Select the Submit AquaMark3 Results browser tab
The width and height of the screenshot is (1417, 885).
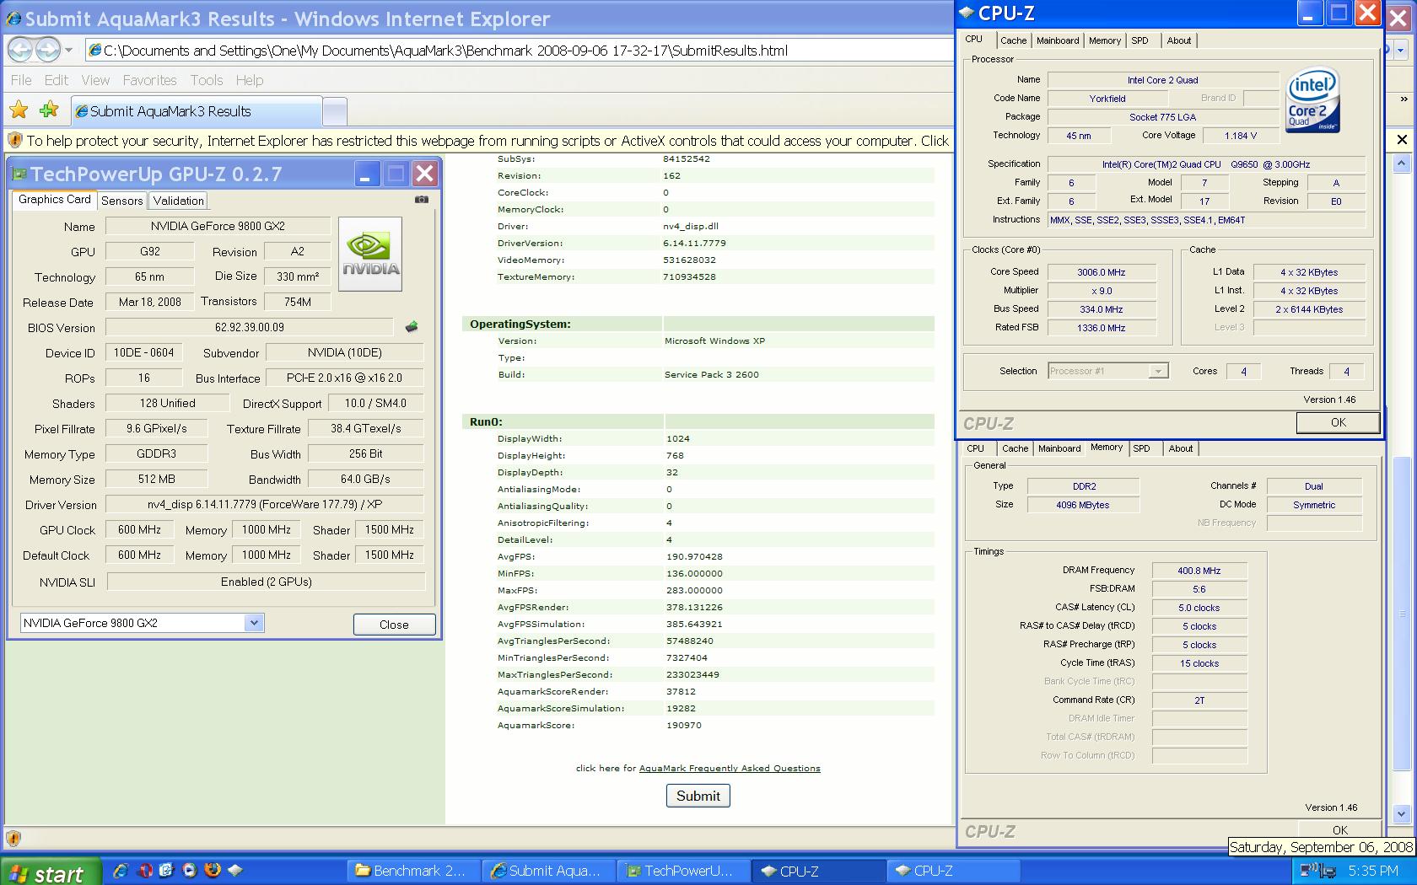[x=197, y=111]
